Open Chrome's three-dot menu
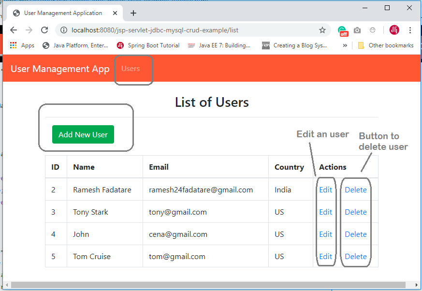 pos(410,30)
